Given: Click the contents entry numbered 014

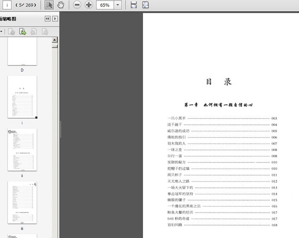Looking at the screenshot, I should point(222,194).
